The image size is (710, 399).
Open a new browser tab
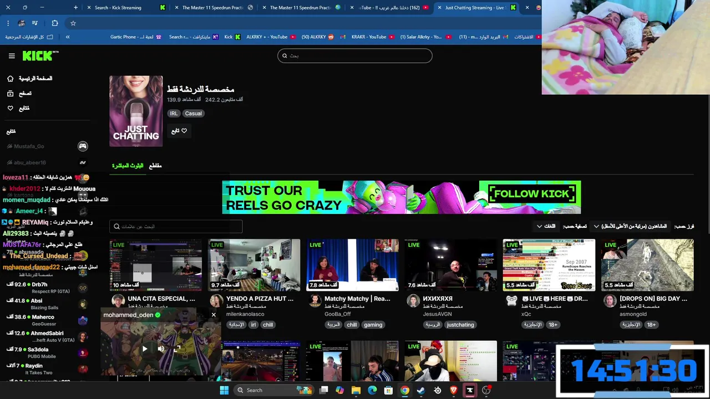point(75,8)
